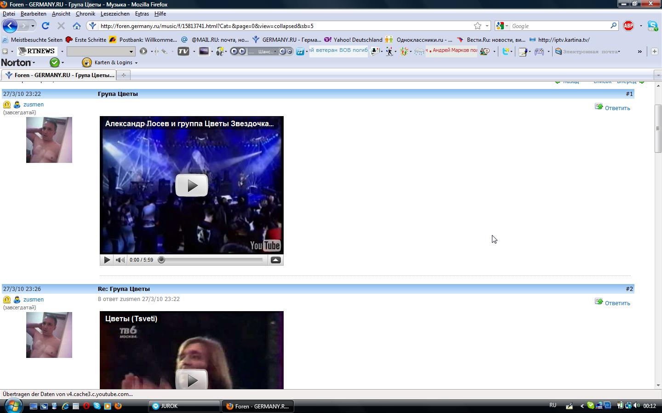This screenshot has width=662, height=413.
Task: Go back with the browser Back arrow
Action: coord(10,26)
